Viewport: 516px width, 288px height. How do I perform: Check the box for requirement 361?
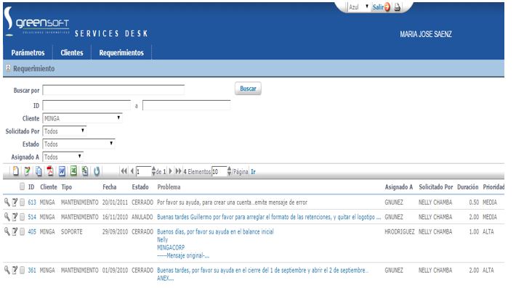[22, 271]
